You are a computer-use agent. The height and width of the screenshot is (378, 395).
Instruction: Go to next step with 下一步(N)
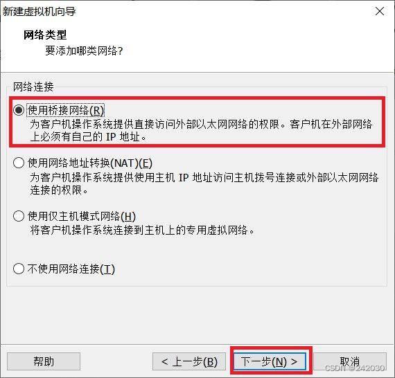click(x=270, y=361)
